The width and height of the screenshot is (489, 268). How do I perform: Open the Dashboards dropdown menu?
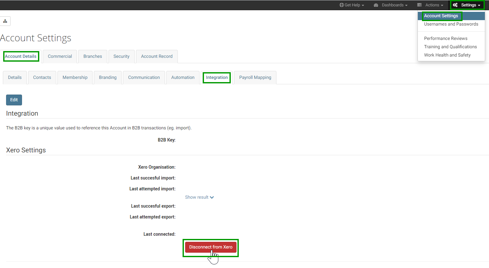(x=391, y=5)
